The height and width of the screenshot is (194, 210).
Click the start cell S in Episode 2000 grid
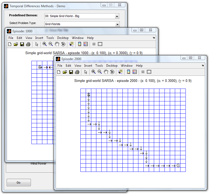point(89,95)
